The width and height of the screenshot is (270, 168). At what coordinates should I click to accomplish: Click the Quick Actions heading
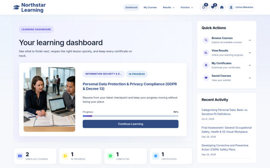(x=214, y=28)
